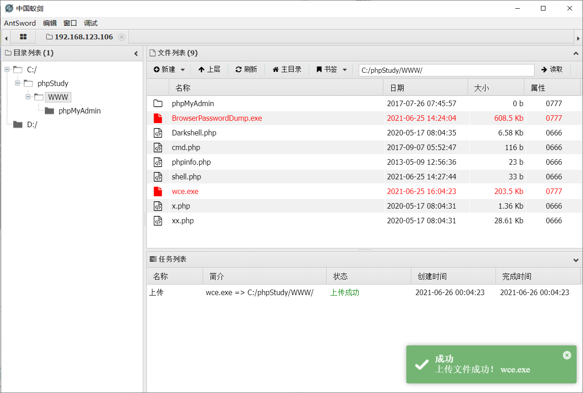
Task: Sort files by 属性 column
Action: coord(552,88)
